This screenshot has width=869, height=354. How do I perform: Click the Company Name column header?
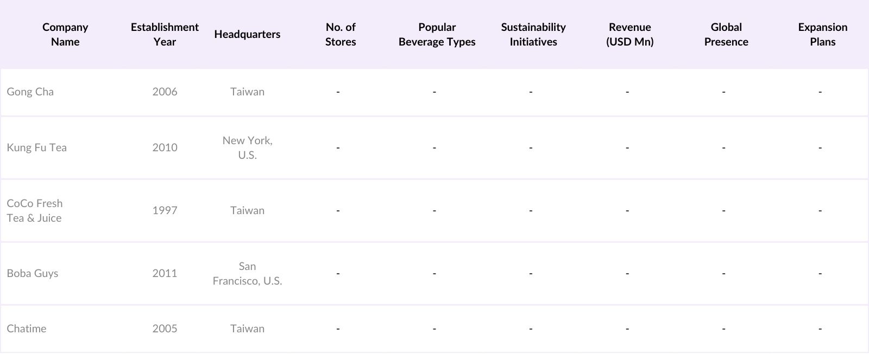point(65,34)
